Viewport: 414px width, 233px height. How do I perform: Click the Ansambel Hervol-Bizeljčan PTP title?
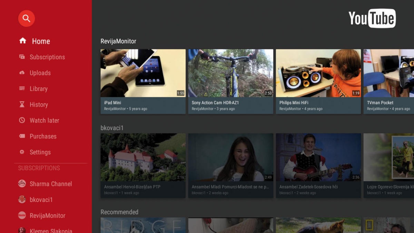pyautogui.click(x=132, y=187)
